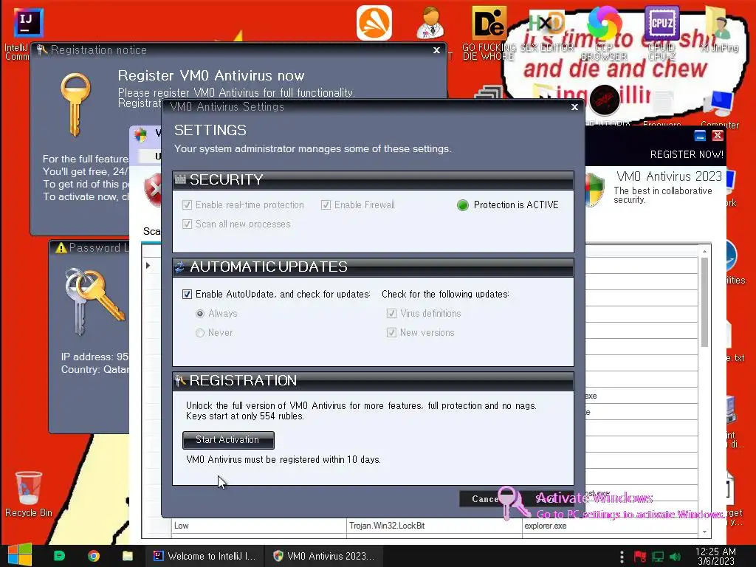
Task: Select the Never radio button
Action: tap(200, 333)
